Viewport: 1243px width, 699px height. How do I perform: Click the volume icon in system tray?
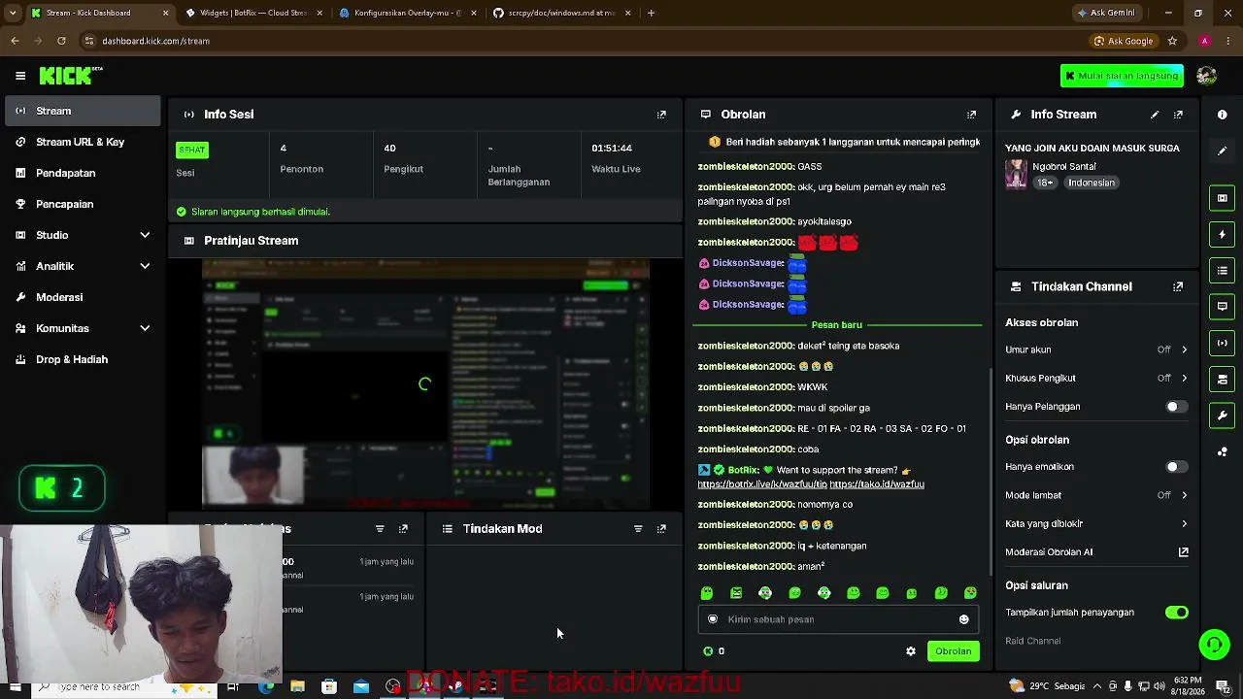(x=1159, y=686)
